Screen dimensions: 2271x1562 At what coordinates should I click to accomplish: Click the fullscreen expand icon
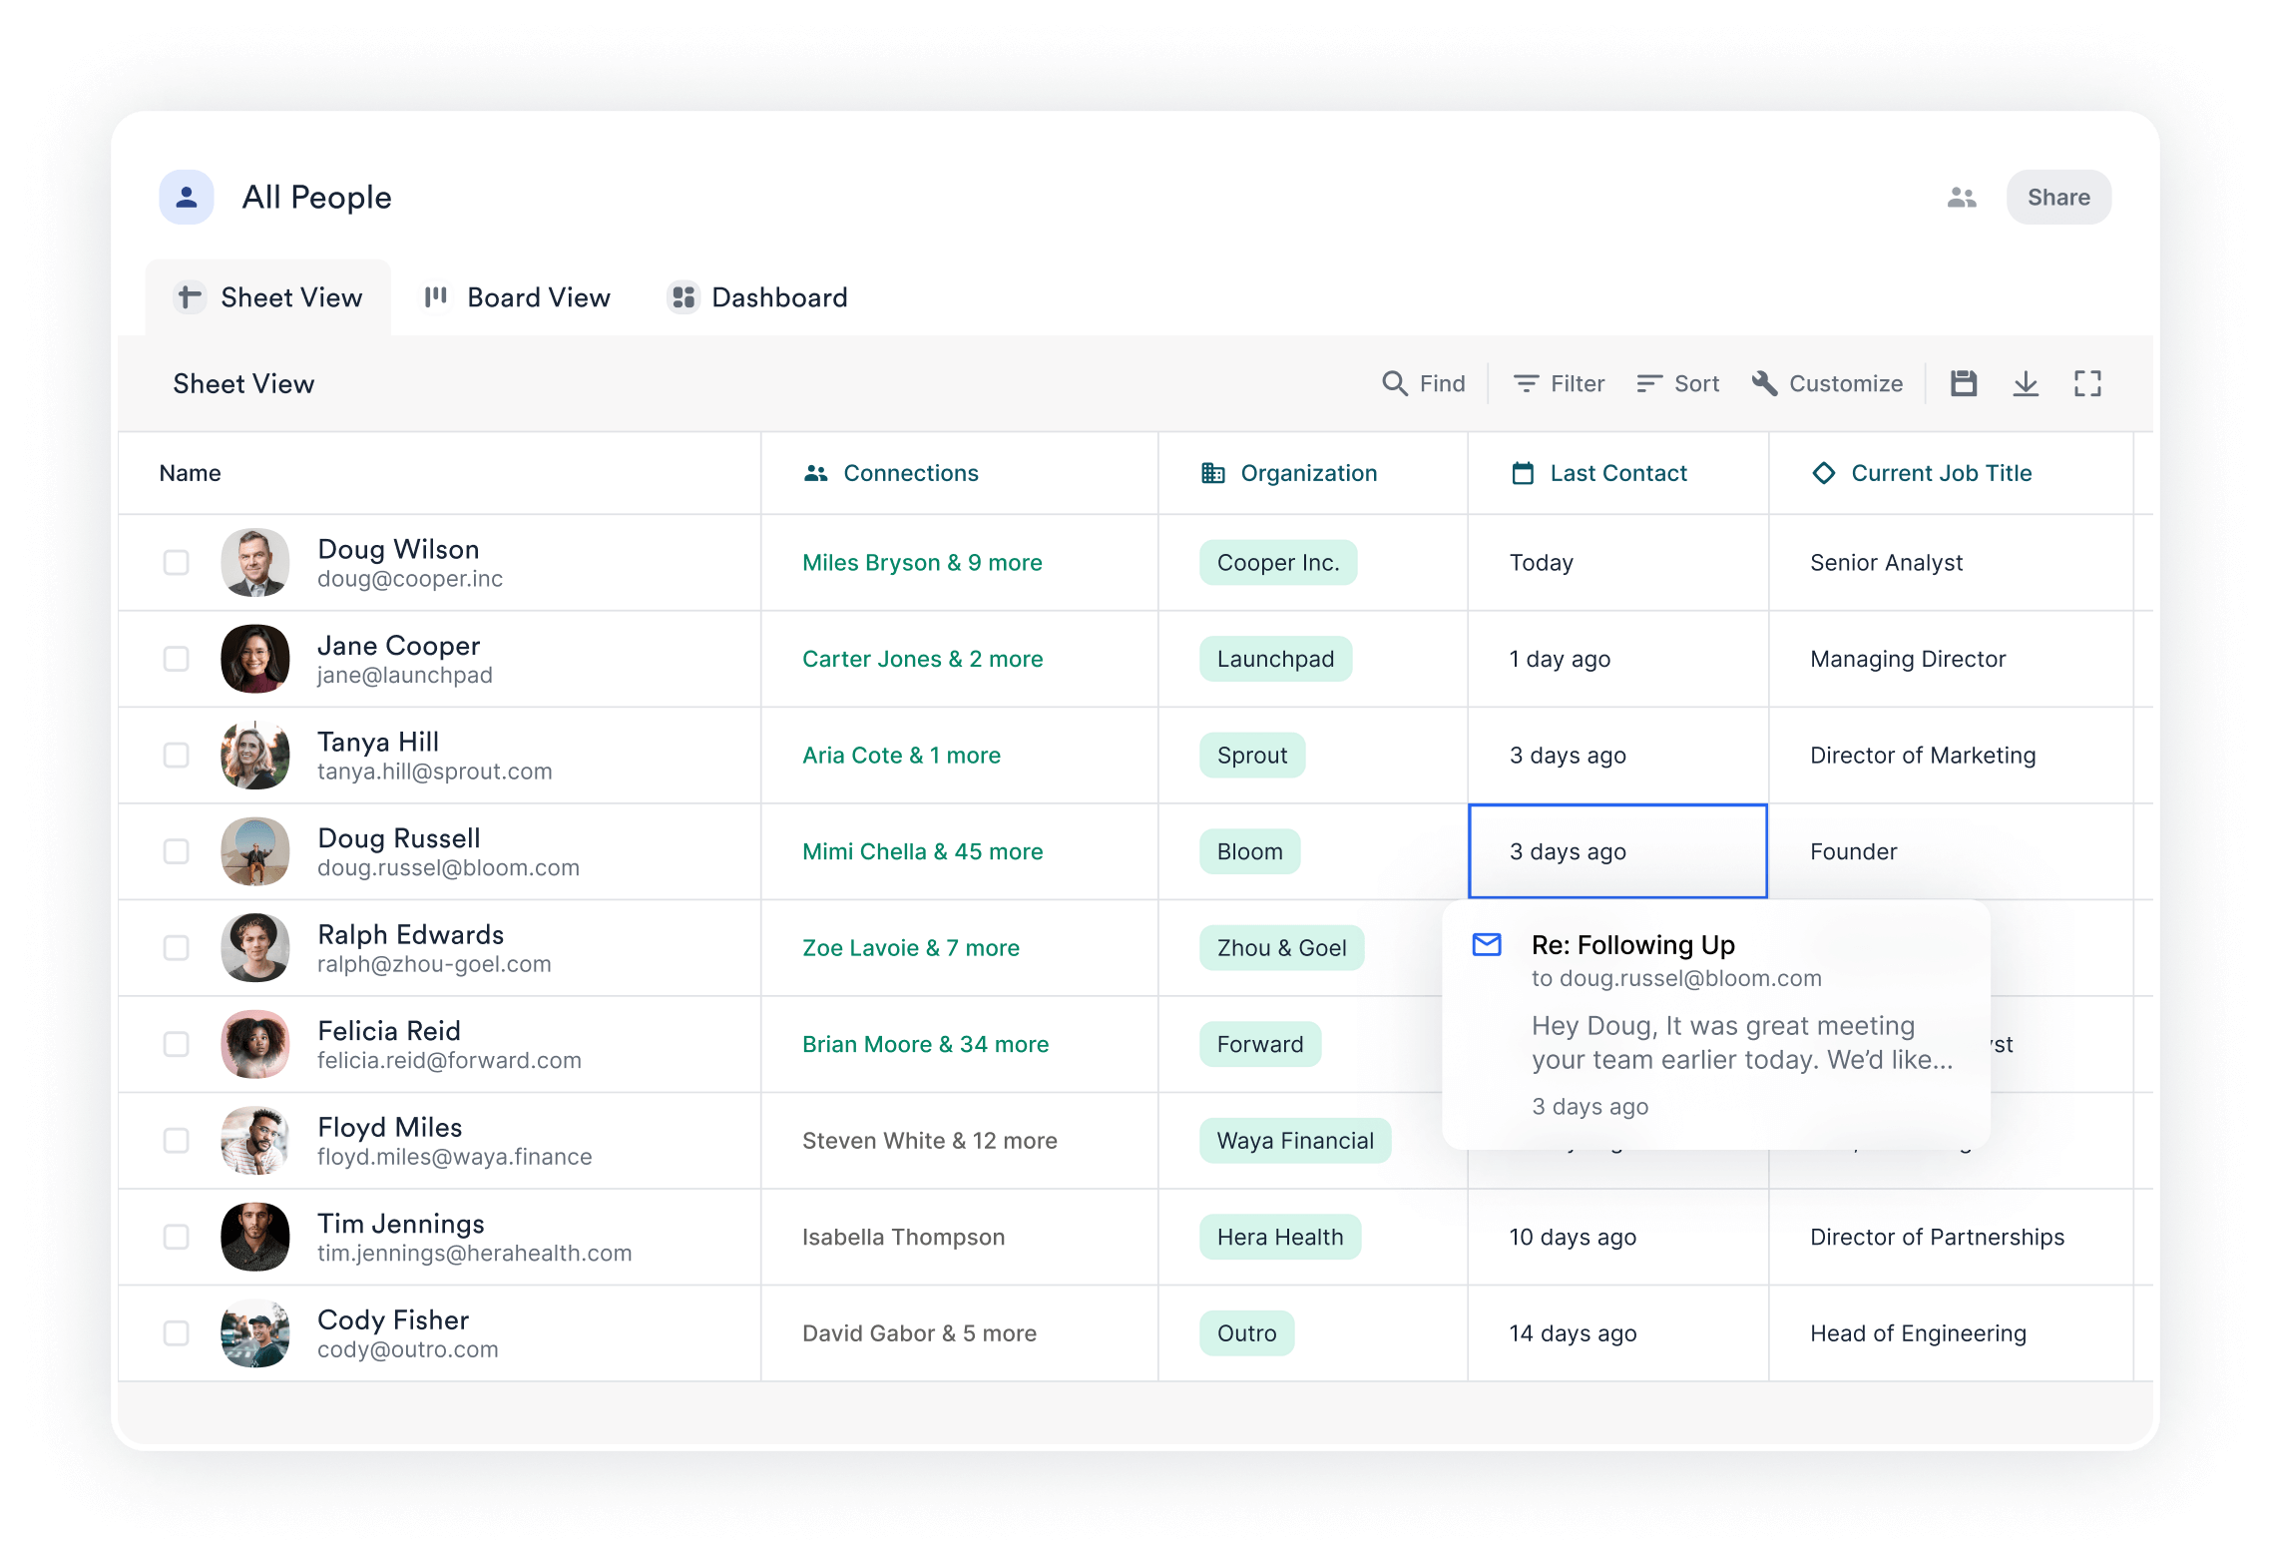(x=2087, y=383)
